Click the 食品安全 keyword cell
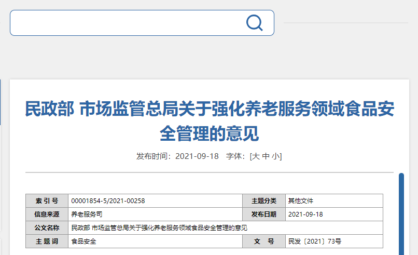 155,241
